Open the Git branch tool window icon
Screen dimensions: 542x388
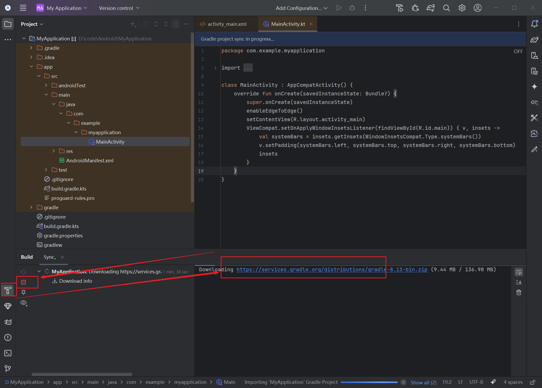[x=8, y=368]
